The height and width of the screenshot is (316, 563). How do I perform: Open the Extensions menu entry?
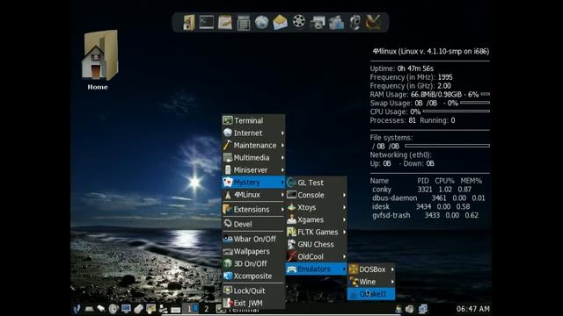[253, 209]
